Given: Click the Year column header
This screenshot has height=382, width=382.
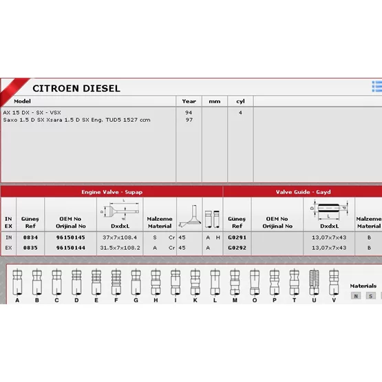Looking at the screenshot, I should (189, 101).
